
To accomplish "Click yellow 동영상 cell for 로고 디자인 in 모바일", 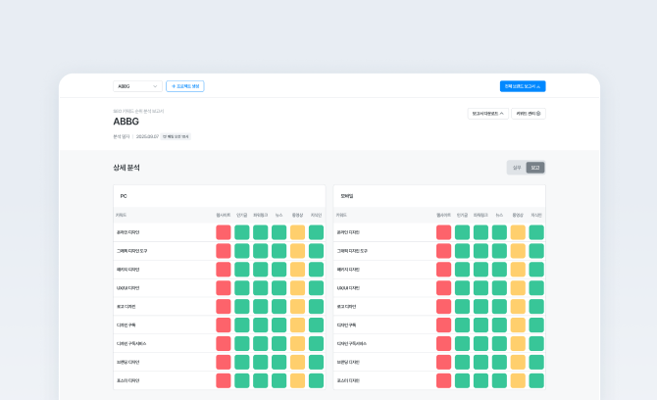I will point(518,307).
